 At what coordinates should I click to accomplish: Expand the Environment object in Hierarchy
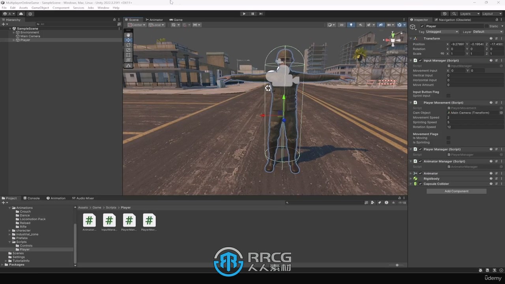coord(14,32)
